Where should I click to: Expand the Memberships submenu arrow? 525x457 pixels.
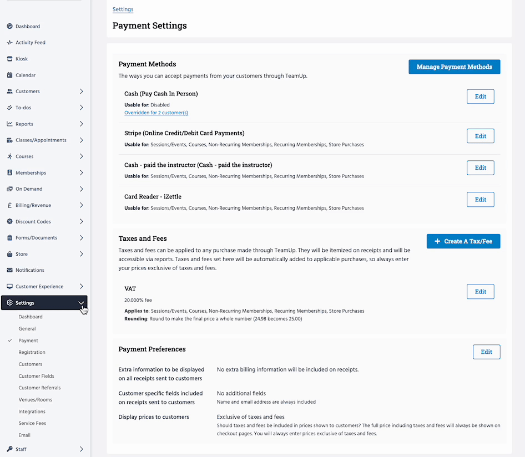coord(82,172)
